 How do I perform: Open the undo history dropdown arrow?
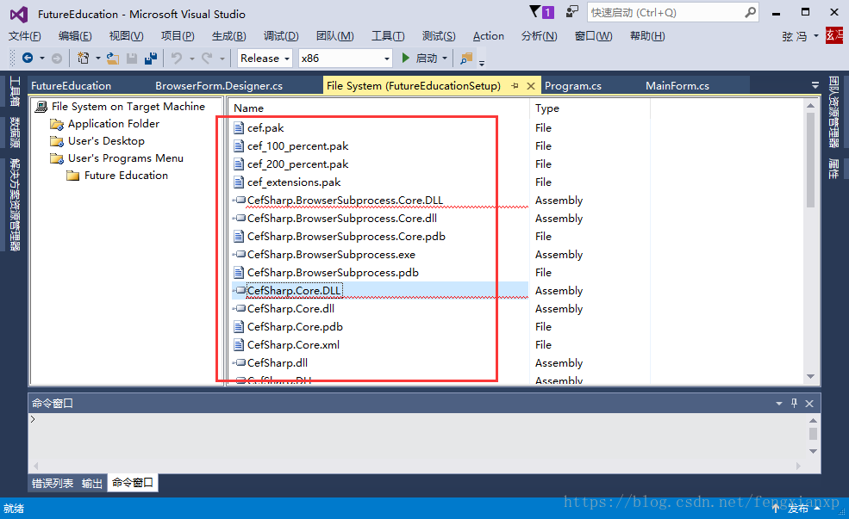[x=191, y=59]
